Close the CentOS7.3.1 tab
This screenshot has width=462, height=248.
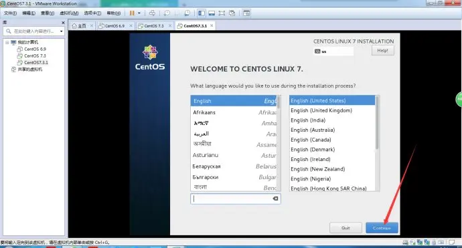pos(212,25)
